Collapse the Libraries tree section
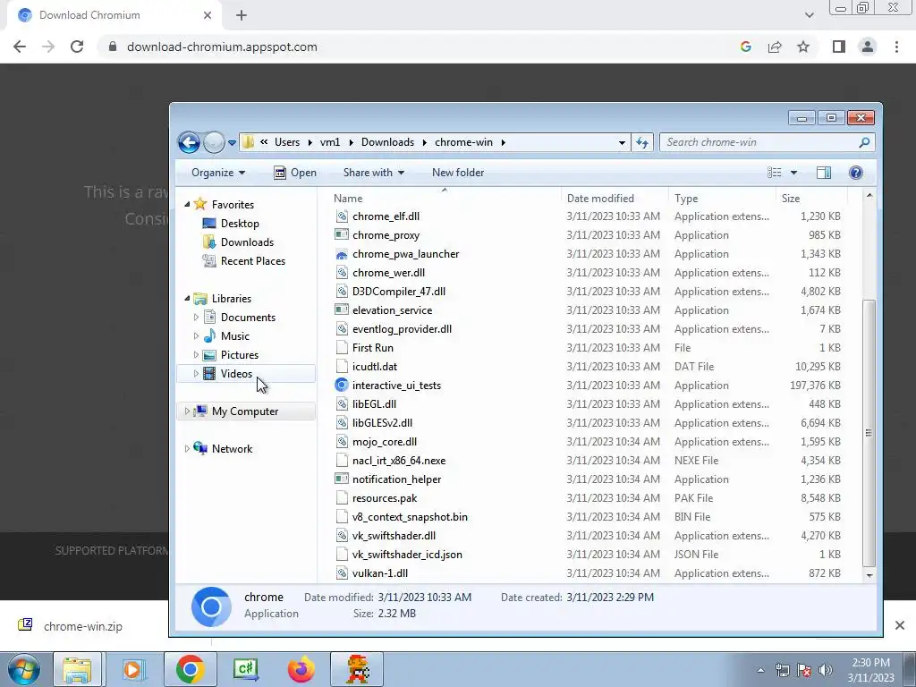Image resolution: width=916 pixels, height=687 pixels. tap(187, 299)
